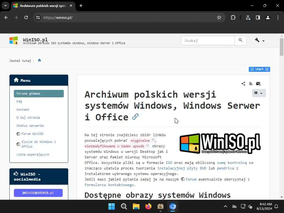Open a new browser tab
284x213 pixels.
[81, 6]
